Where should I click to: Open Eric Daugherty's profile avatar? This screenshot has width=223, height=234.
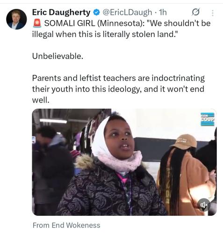click(16, 19)
